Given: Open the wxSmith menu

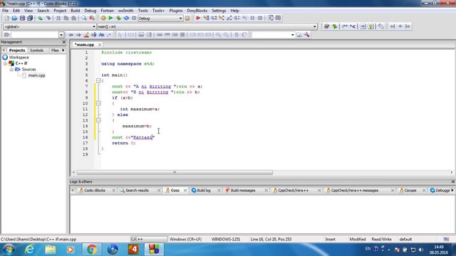Looking at the screenshot, I should [x=125, y=11].
